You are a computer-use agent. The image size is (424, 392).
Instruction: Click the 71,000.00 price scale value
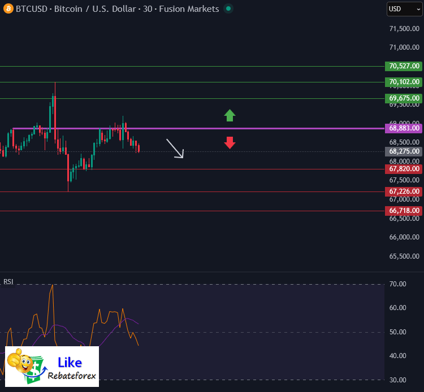[x=404, y=47]
